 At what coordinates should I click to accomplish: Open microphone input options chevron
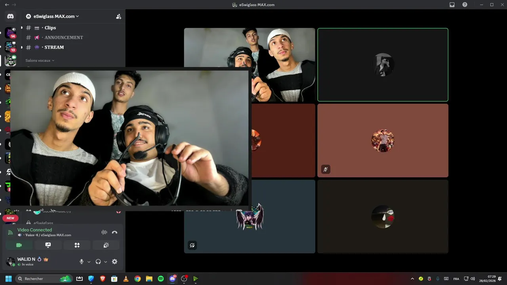pos(89,262)
